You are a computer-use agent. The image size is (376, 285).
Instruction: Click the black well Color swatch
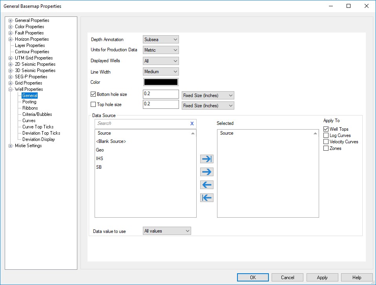click(x=161, y=82)
